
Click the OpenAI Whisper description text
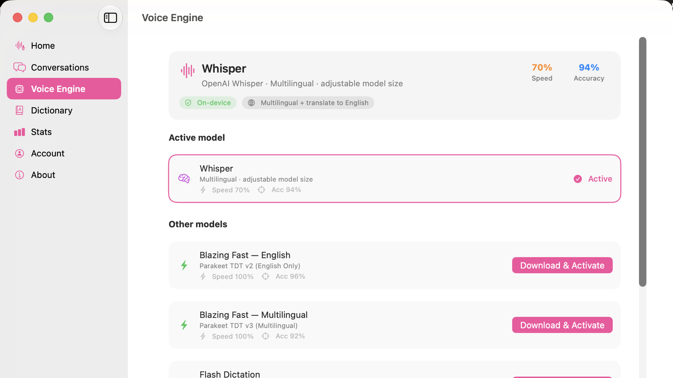tap(302, 84)
